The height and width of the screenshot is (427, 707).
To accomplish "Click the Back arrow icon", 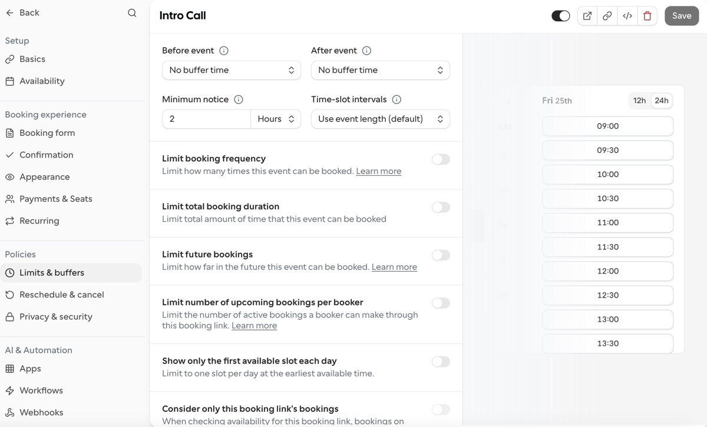I will [x=9, y=13].
